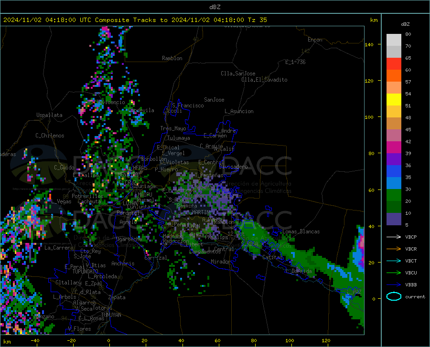The width and height of the screenshot is (430, 347).
Task: Click the C_Chilenos place label
Action: [x=50, y=136]
